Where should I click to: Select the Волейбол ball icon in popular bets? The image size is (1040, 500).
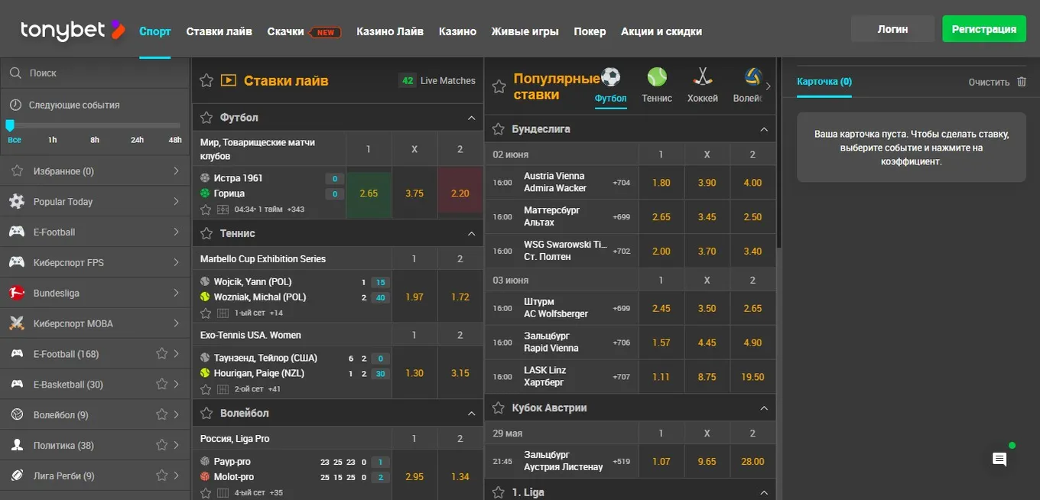(753, 76)
